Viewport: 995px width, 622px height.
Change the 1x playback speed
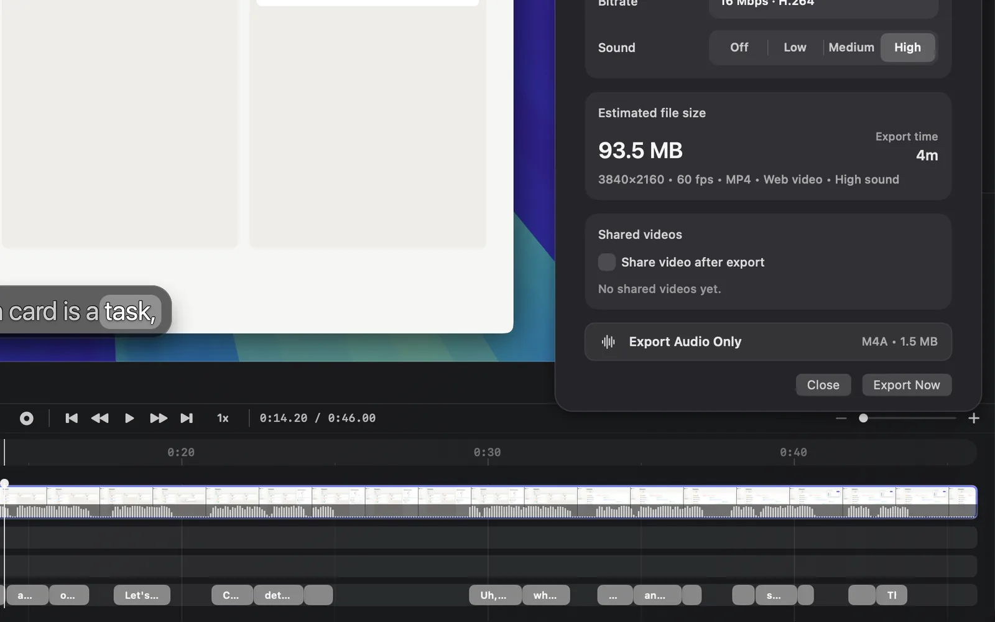point(223,419)
